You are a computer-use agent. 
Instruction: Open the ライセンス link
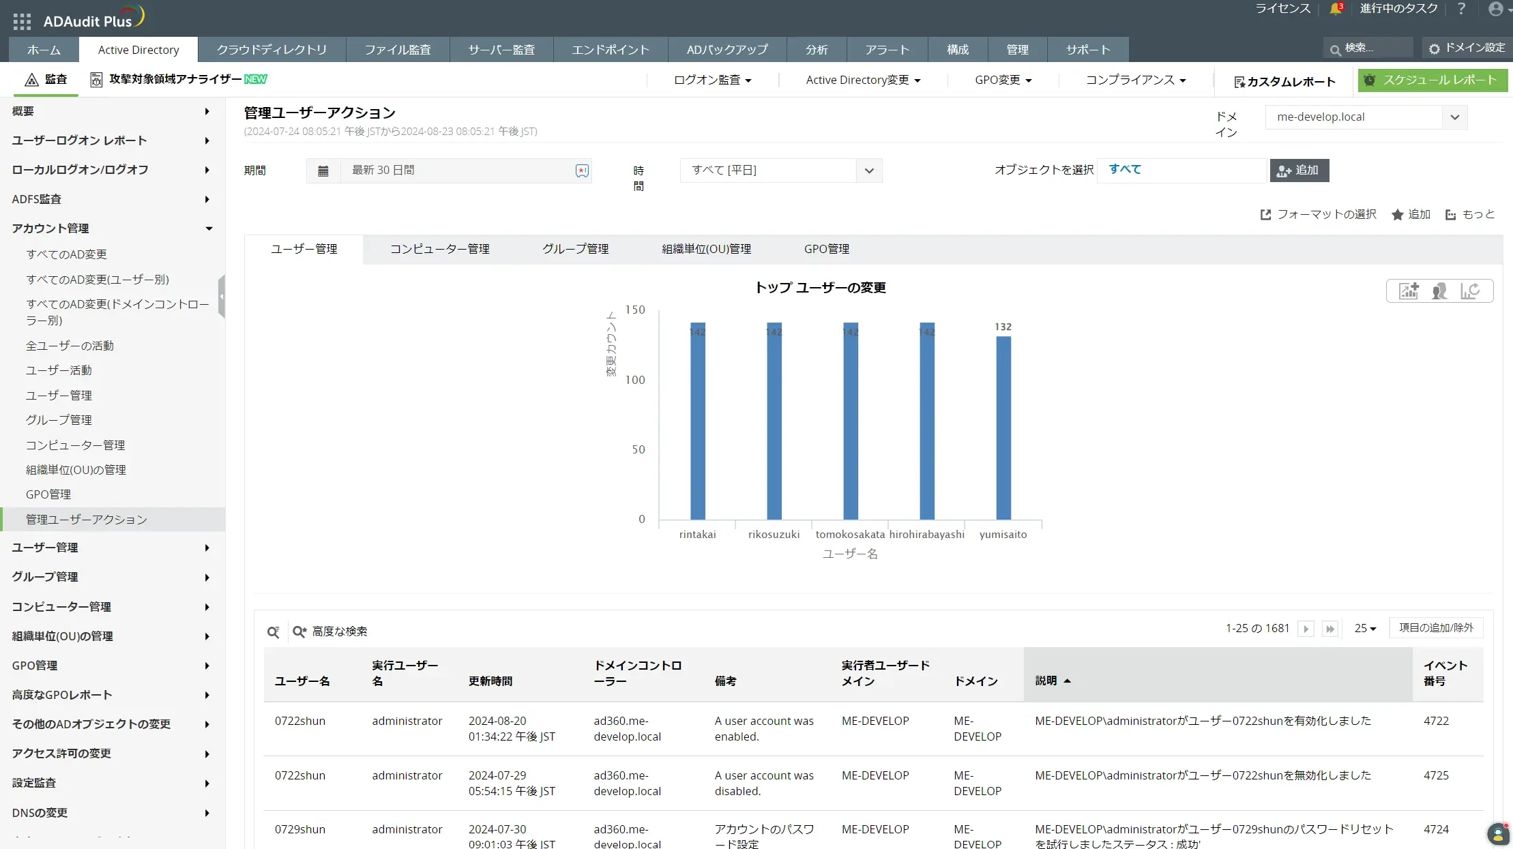1282,9
